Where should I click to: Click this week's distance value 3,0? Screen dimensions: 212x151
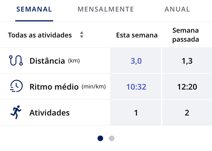point(136,61)
